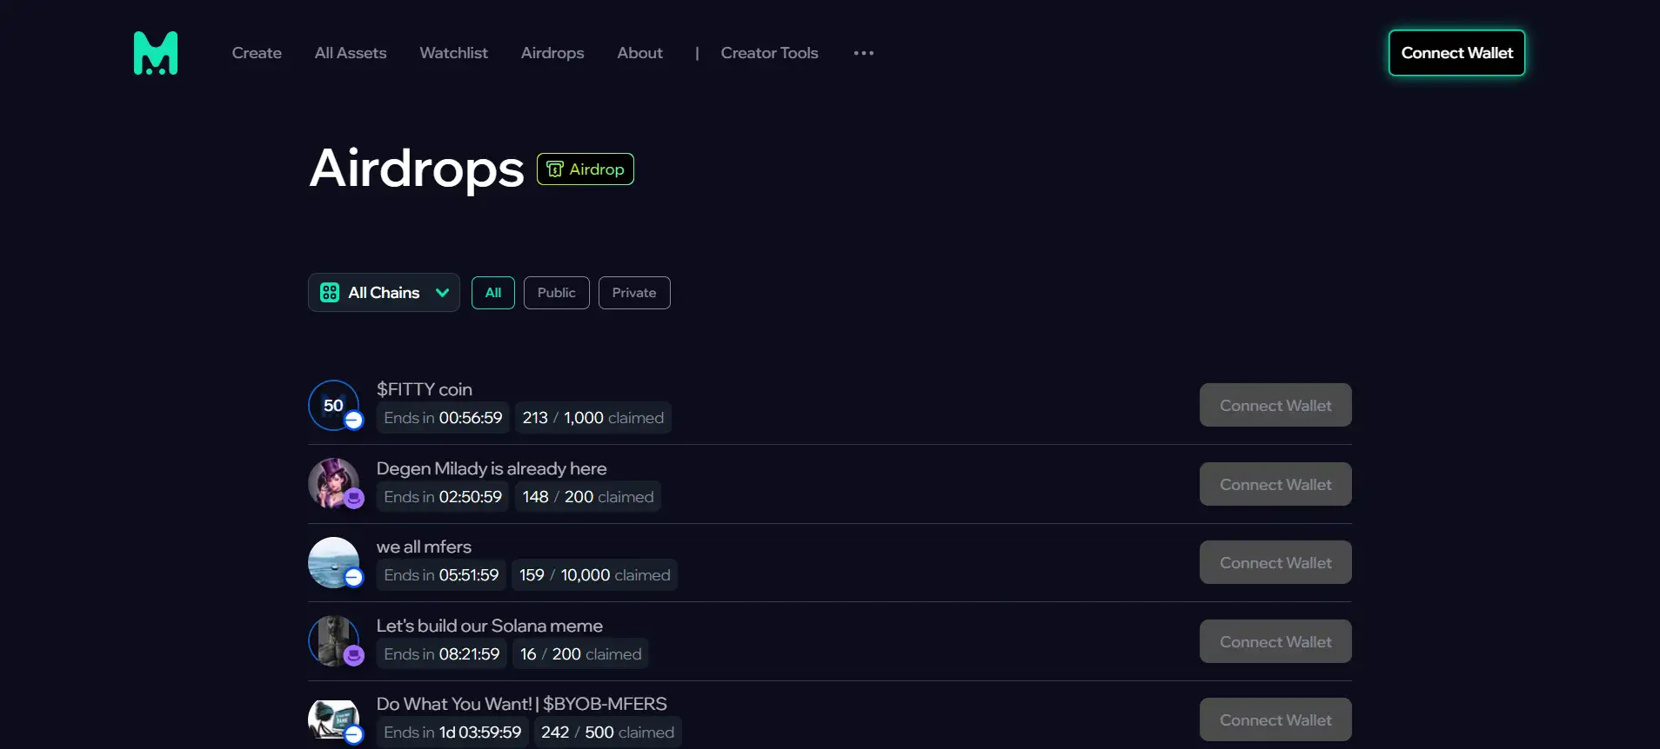The image size is (1660, 749).
Task: Click the green M logo icon
Action: coord(156,53)
